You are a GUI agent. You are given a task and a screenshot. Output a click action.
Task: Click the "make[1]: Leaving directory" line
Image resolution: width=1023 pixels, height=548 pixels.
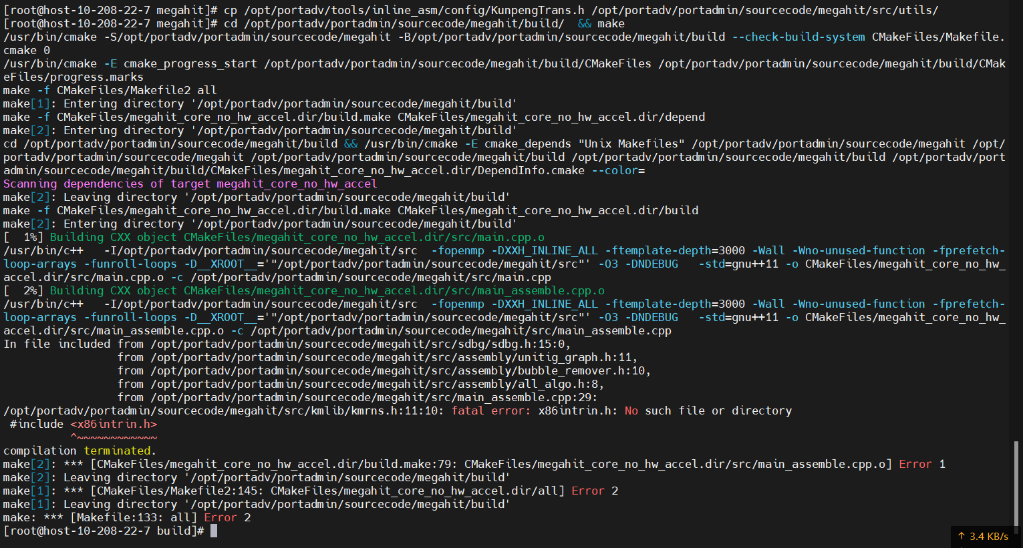257,504
